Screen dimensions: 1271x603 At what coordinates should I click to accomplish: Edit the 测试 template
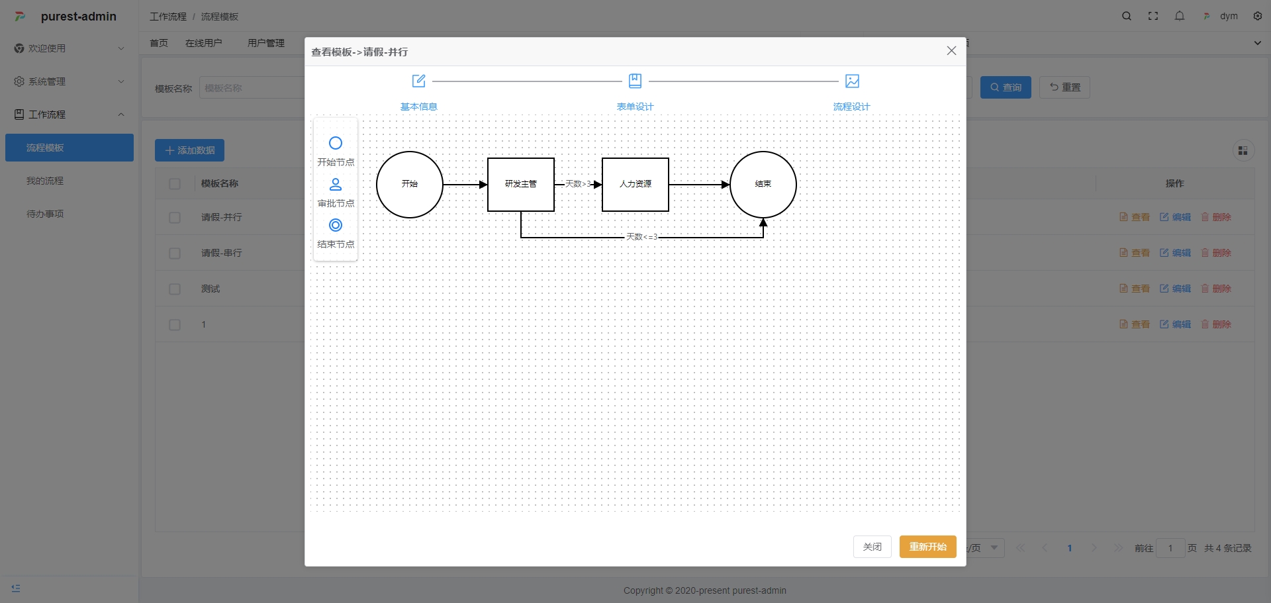[x=1175, y=289]
